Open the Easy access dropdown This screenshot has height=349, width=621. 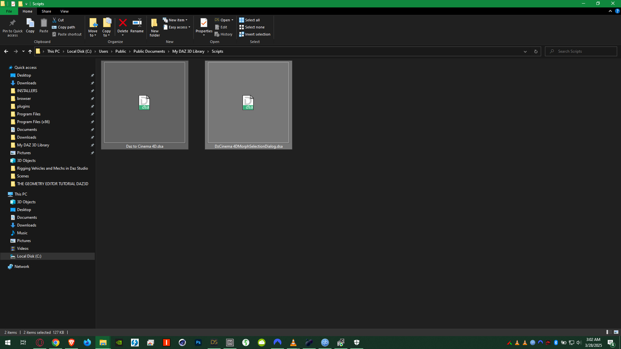(177, 27)
